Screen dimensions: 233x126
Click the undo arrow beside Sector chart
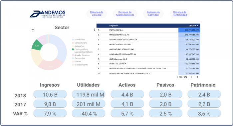tap(33, 30)
